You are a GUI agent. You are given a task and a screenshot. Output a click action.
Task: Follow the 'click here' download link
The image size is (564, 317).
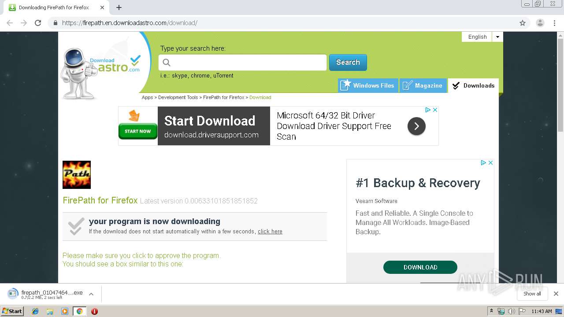[270, 232]
